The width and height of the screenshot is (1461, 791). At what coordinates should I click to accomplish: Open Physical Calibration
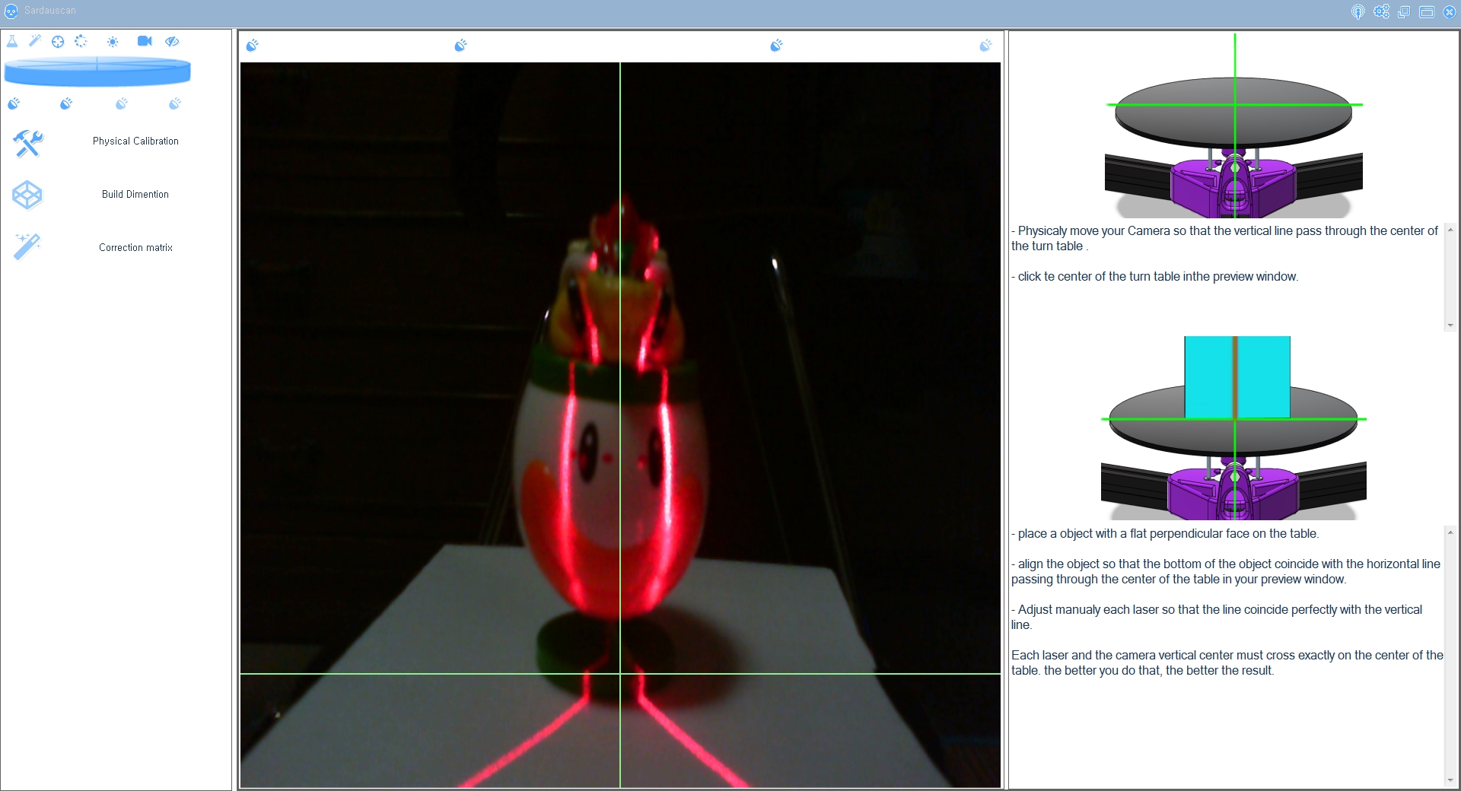point(135,141)
